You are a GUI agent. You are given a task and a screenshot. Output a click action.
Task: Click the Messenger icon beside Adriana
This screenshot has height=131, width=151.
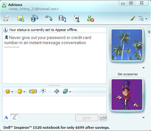click(4, 5)
